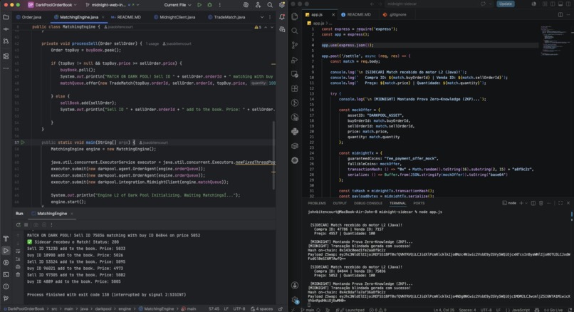Debug the current file in IntelliJ
The image size is (574, 312).
point(209,5)
